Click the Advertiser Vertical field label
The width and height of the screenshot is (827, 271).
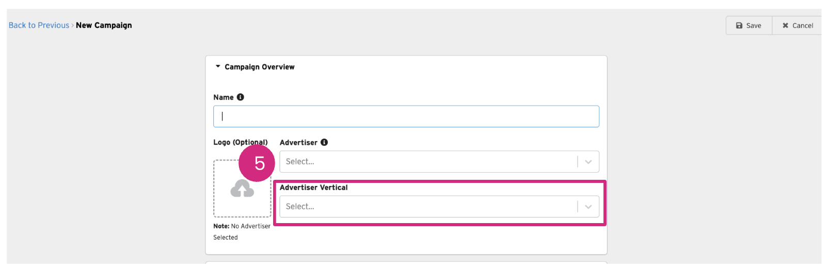coord(313,188)
